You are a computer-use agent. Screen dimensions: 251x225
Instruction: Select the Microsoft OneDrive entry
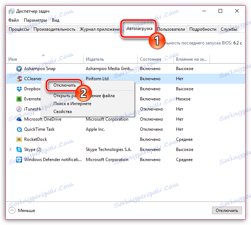click(x=43, y=119)
